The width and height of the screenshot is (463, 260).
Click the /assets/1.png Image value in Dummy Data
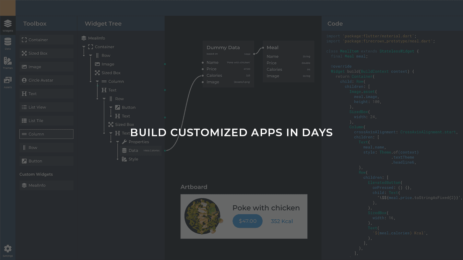tap(242, 82)
